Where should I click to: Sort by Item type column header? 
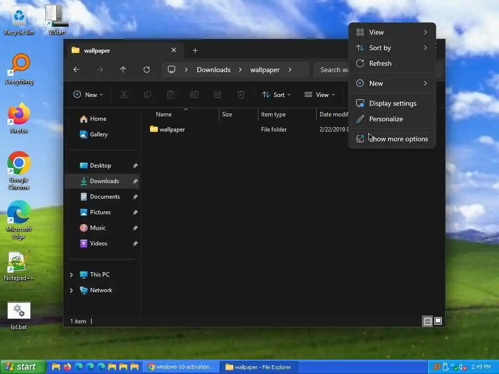click(x=287, y=114)
